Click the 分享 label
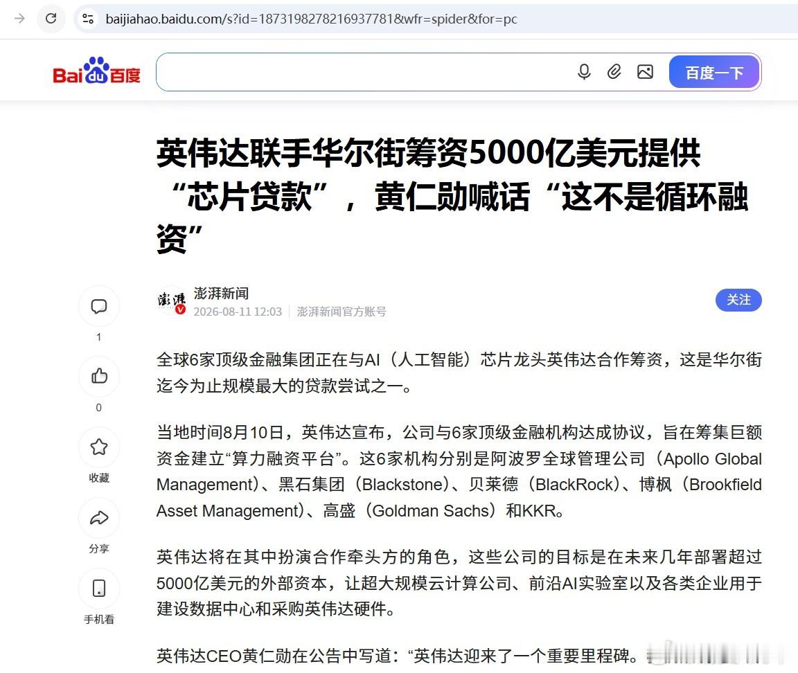Image resolution: width=798 pixels, height=673 pixels. coord(99,549)
